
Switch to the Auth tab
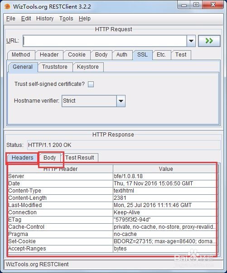coord(122,55)
